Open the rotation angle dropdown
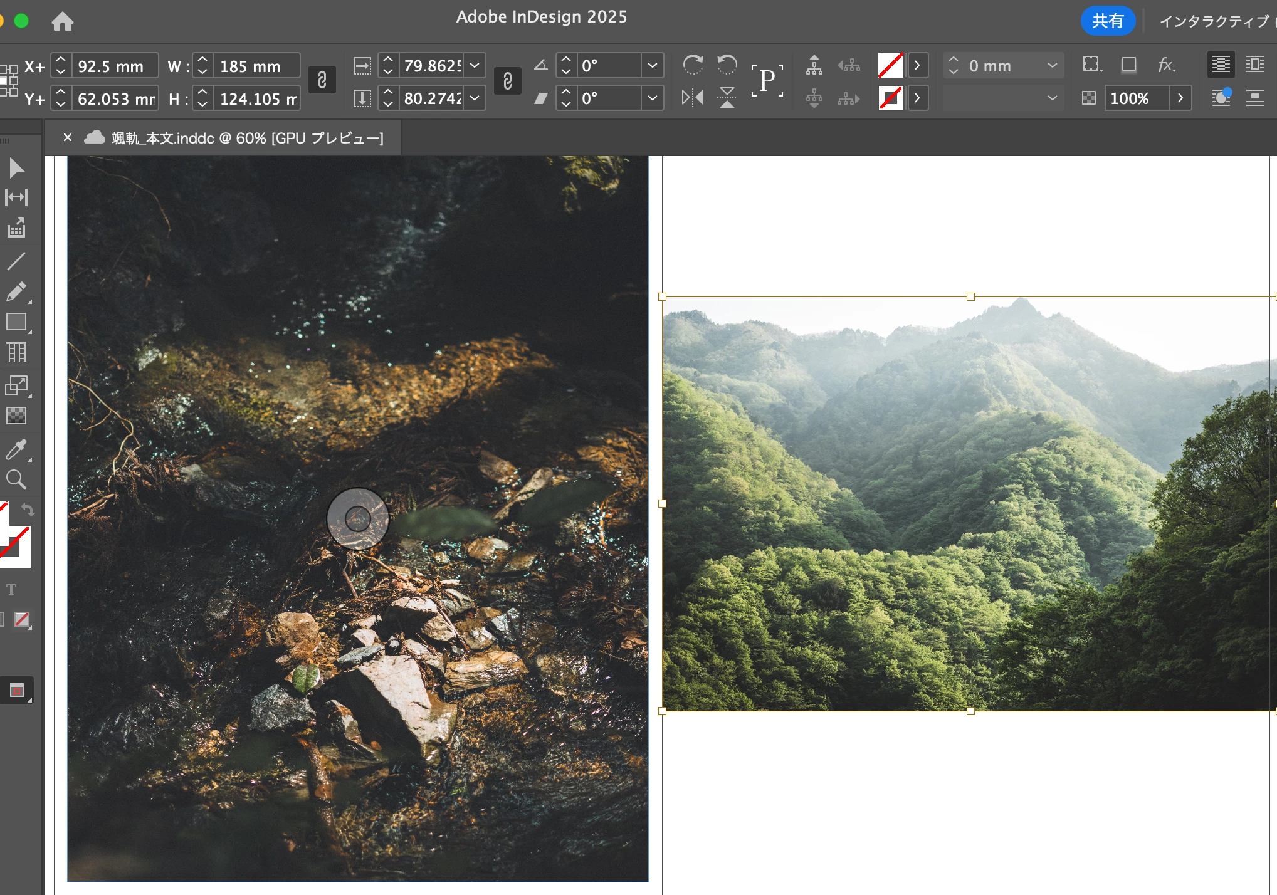1277x895 pixels. [653, 65]
